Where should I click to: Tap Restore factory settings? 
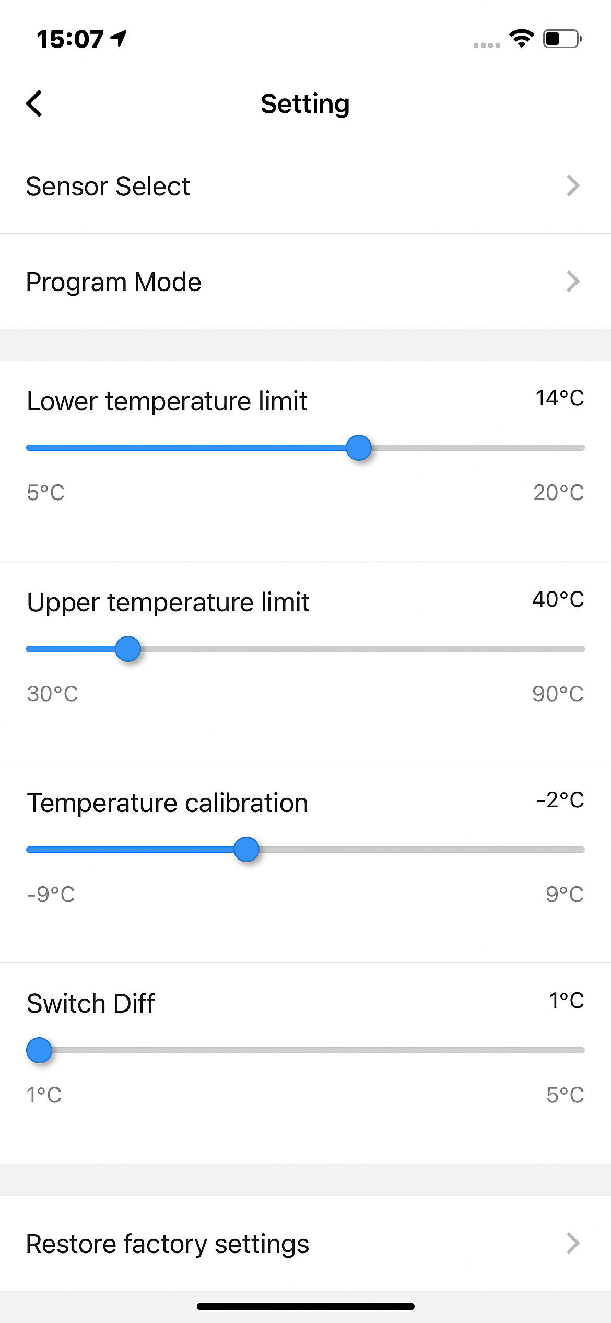click(168, 1244)
